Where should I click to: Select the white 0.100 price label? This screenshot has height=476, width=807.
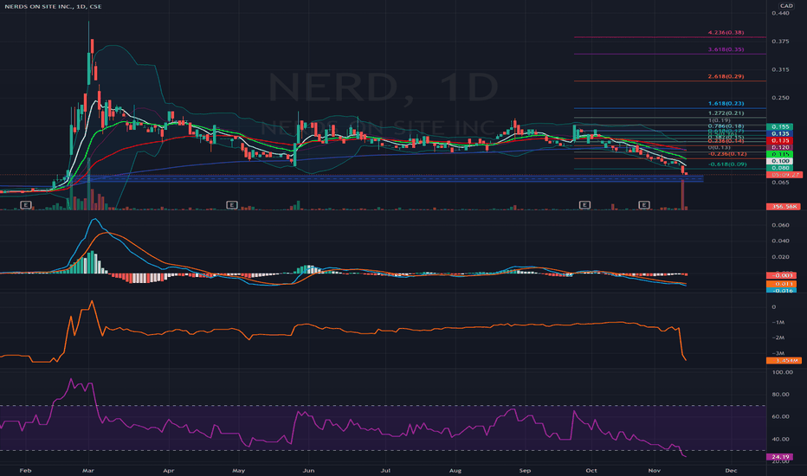point(779,161)
